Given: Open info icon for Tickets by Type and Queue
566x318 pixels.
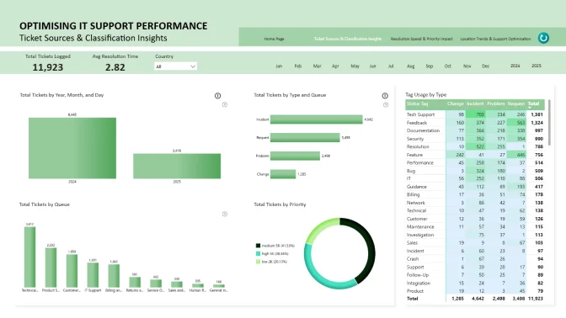Looking at the screenshot, I should tap(385, 96).
